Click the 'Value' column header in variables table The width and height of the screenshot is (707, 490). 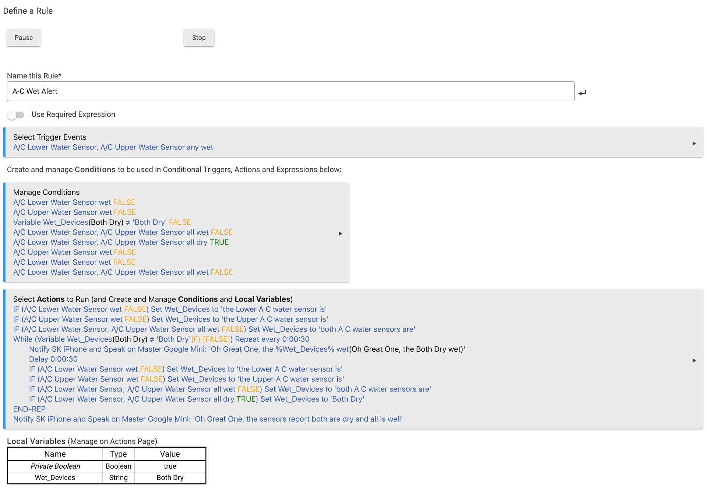170,454
